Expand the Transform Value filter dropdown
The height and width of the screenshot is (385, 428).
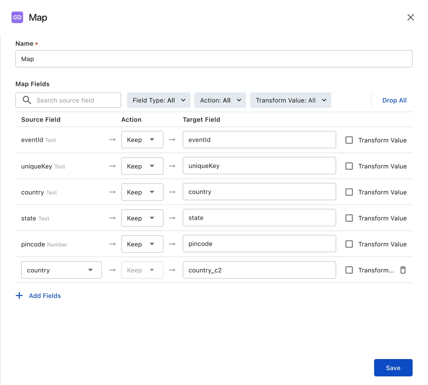click(291, 100)
